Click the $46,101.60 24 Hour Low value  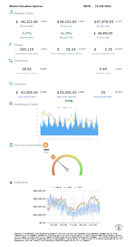[x=67, y=22]
